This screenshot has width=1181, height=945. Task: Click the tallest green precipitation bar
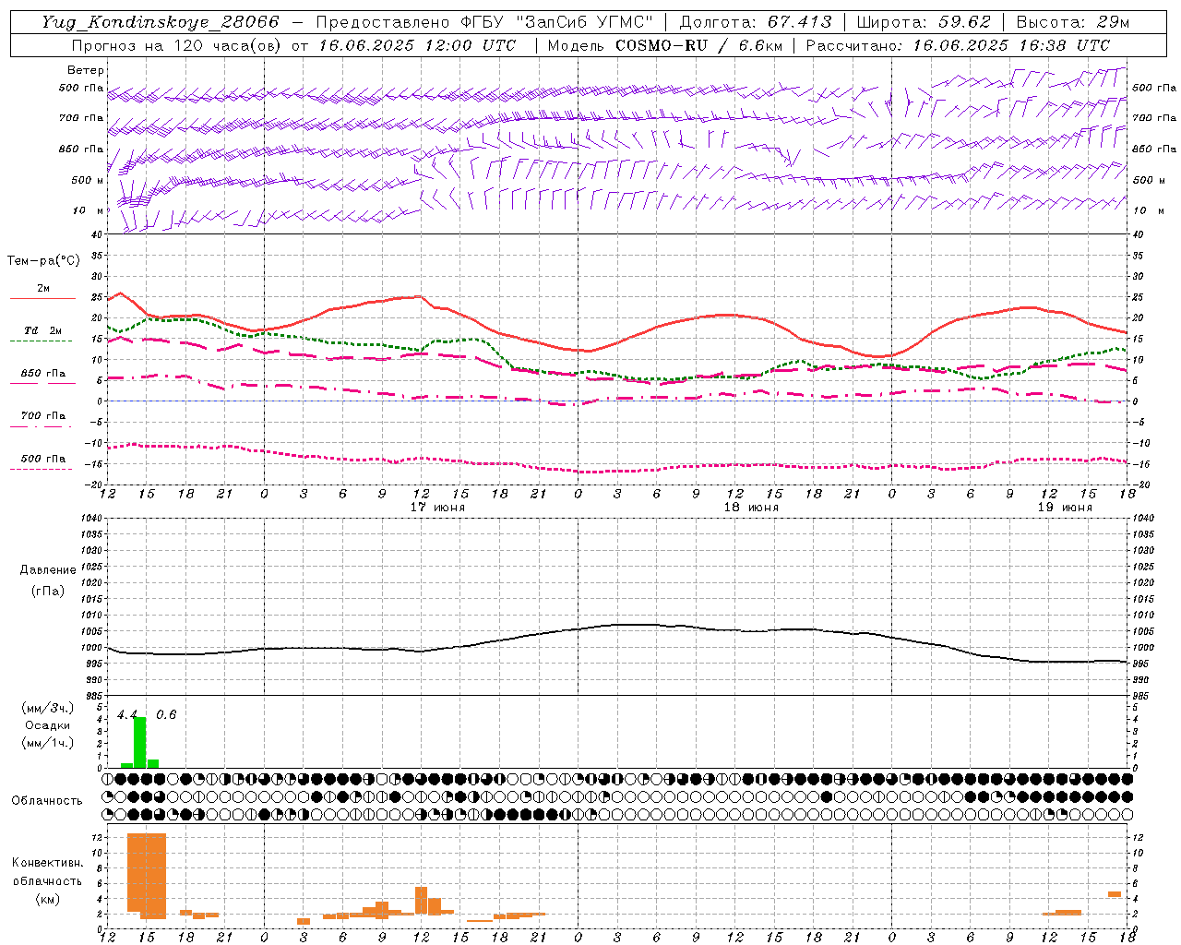tap(140, 743)
